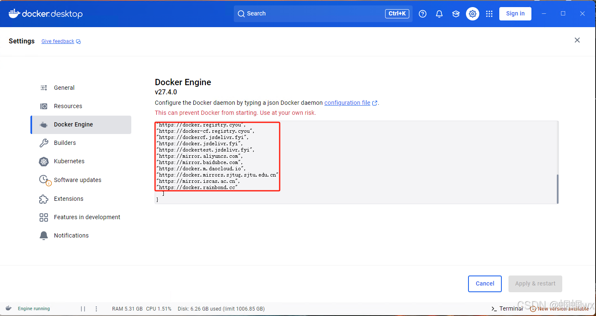Click the Engine running status text

[34, 308]
